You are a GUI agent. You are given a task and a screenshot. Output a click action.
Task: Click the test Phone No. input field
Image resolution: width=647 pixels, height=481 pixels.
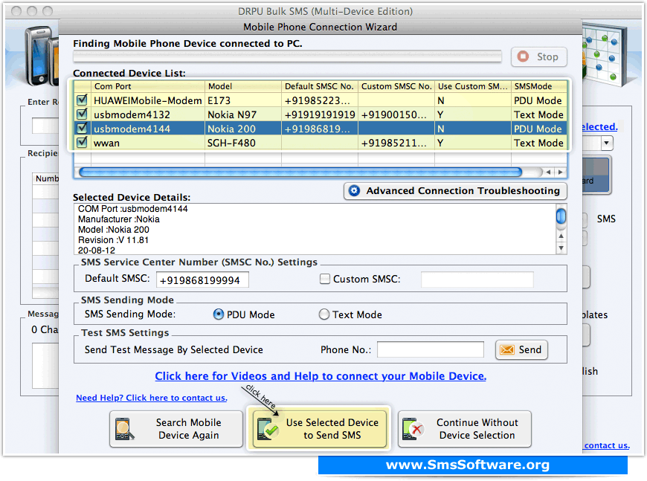pyautogui.click(x=431, y=349)
